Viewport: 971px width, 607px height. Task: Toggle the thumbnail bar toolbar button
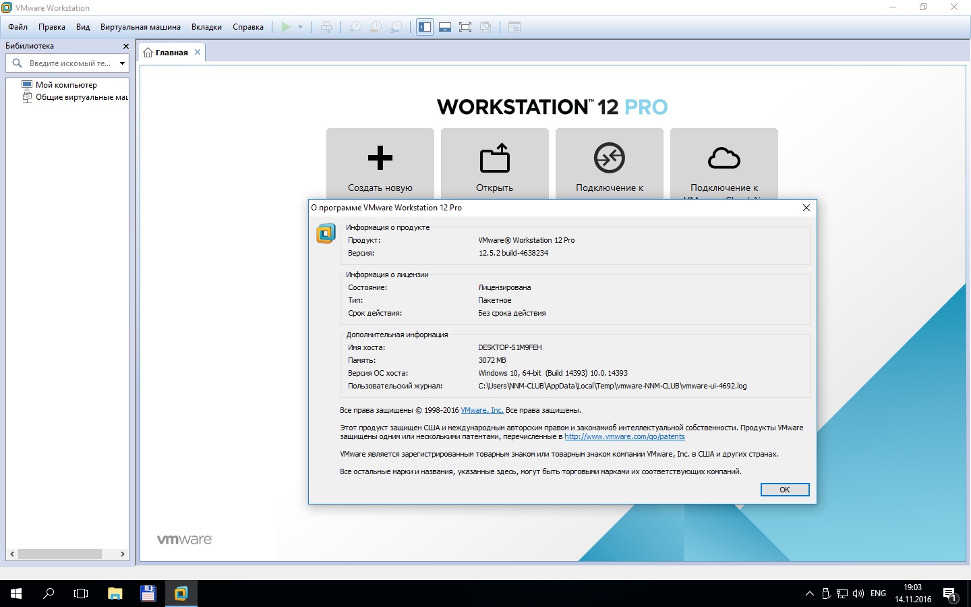point(445,27)
